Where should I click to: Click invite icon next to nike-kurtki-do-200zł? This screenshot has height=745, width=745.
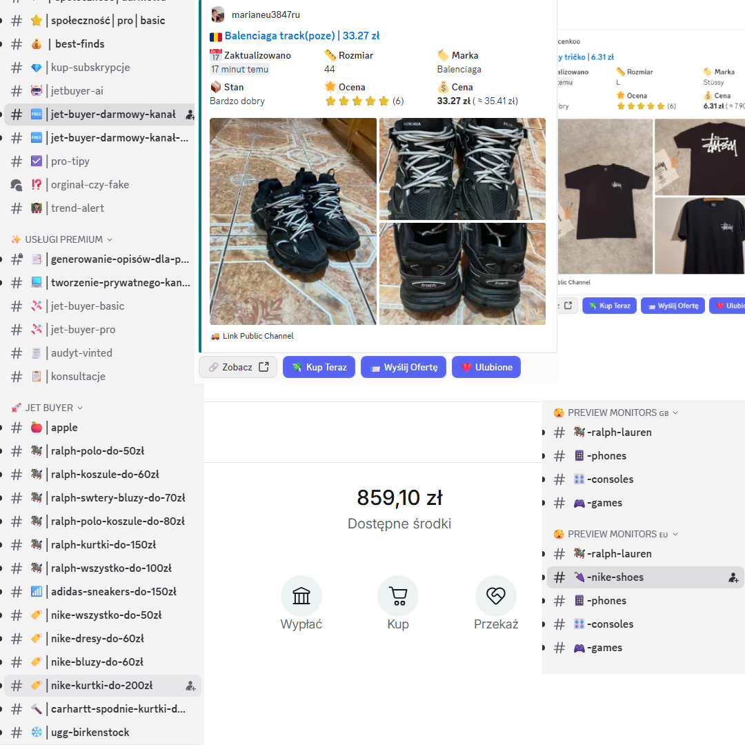pos(190,686)
